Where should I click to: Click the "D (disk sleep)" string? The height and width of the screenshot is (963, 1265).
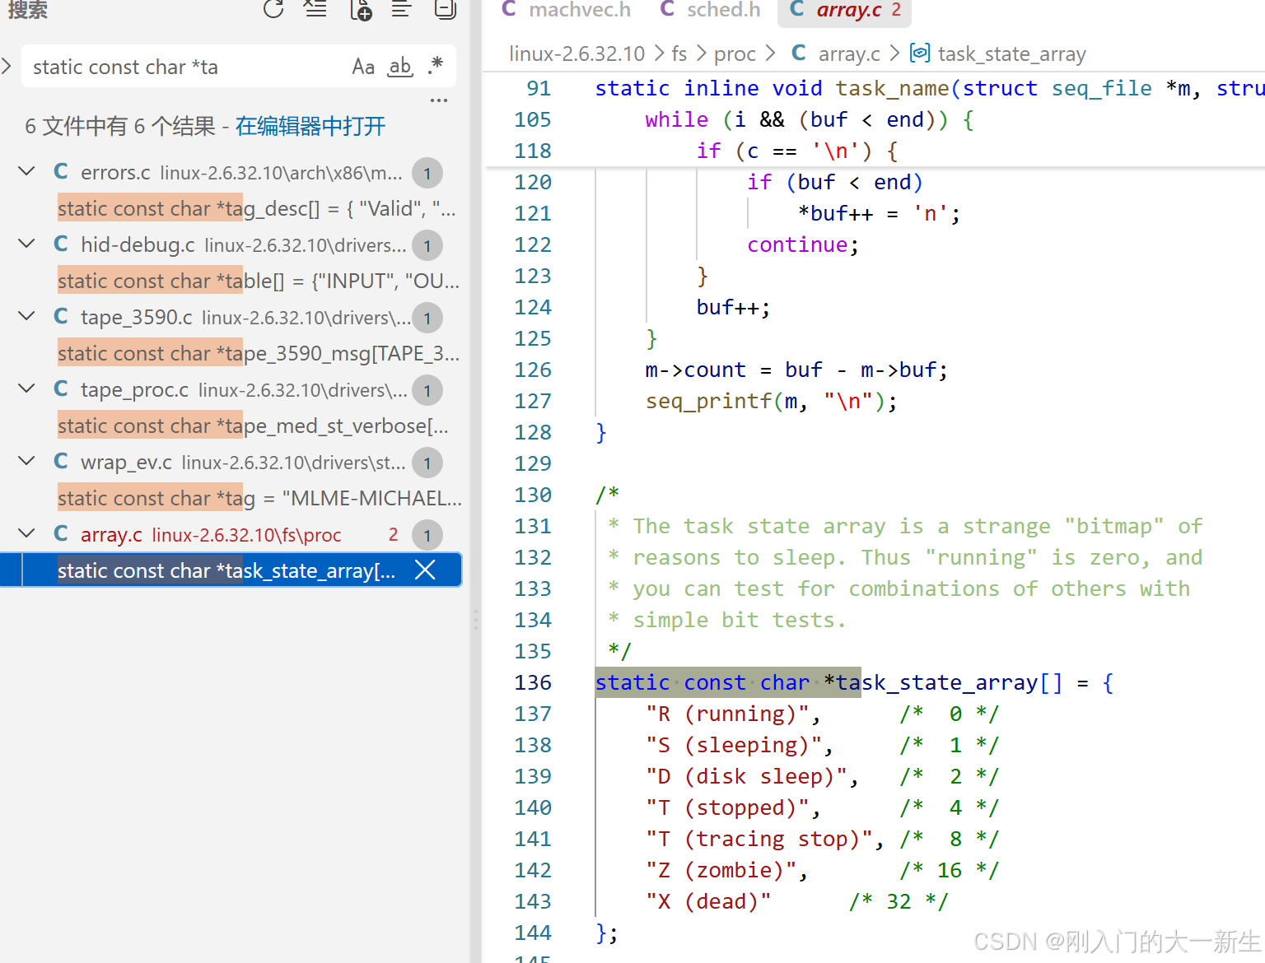click(x=746, y=776)
